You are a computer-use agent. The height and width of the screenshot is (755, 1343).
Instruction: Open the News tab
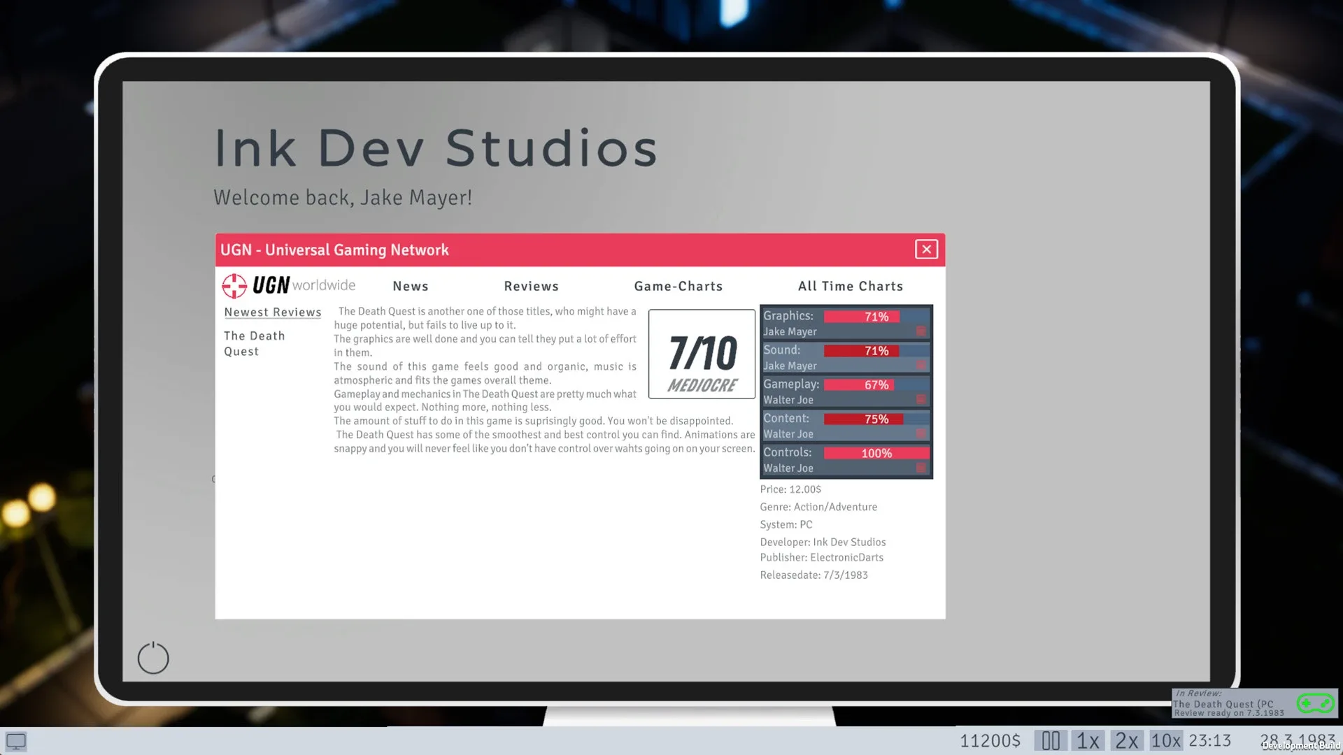pyautogui.click(x=410, y=286)
